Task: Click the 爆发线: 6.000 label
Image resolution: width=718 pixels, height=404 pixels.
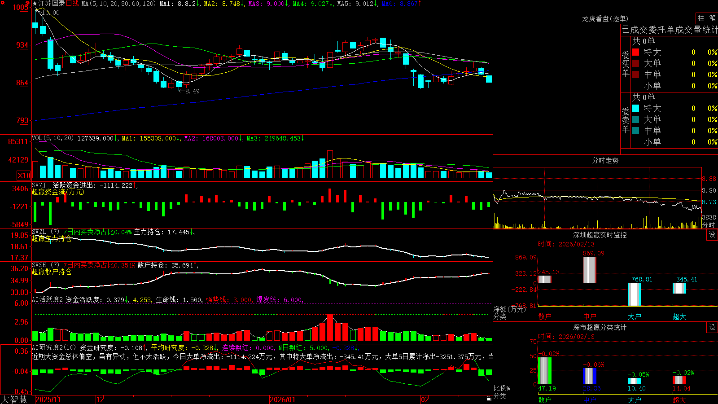Action: coord(280,299)
